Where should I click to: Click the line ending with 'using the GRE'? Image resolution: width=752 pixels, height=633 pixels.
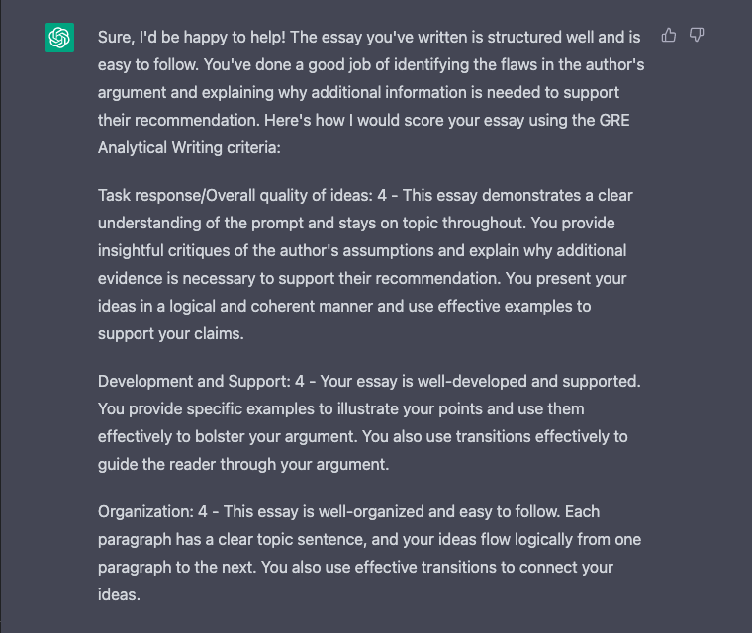362,120
